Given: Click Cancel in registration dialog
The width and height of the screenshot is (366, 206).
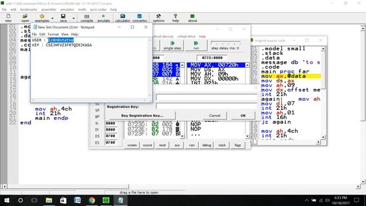Looking at the screenshot, I should [215, 116].
